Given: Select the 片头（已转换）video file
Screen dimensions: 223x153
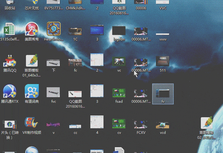Looking at the screenshot, I should [10, 130].
